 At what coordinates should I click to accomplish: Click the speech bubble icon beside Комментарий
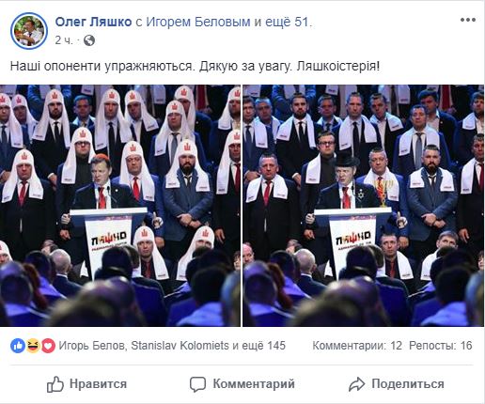pos(197,384)
